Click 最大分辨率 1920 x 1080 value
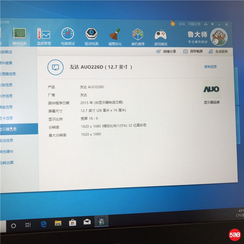Screen dimensions: 244x244 click(x=91, y=134)
